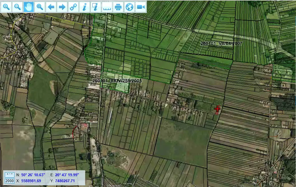Click the globe full extent icon

(129, 7)
